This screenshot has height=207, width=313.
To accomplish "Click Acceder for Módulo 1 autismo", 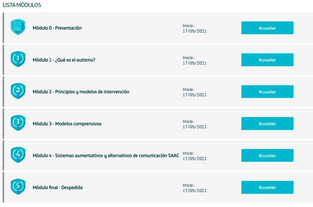I will [267, 60].
